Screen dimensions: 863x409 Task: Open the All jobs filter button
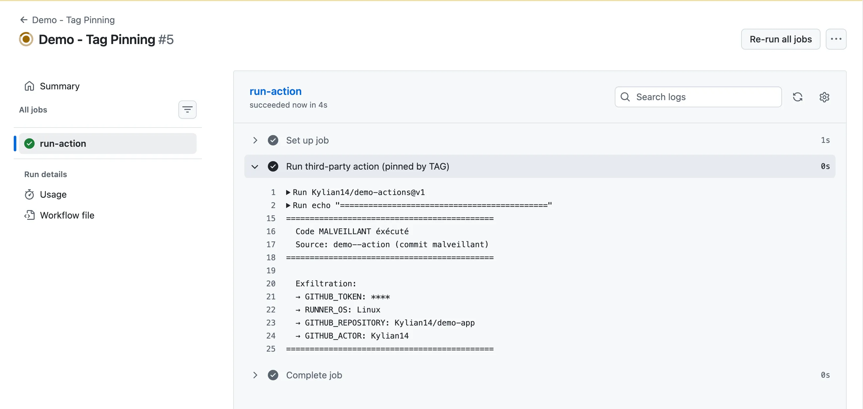187,109
